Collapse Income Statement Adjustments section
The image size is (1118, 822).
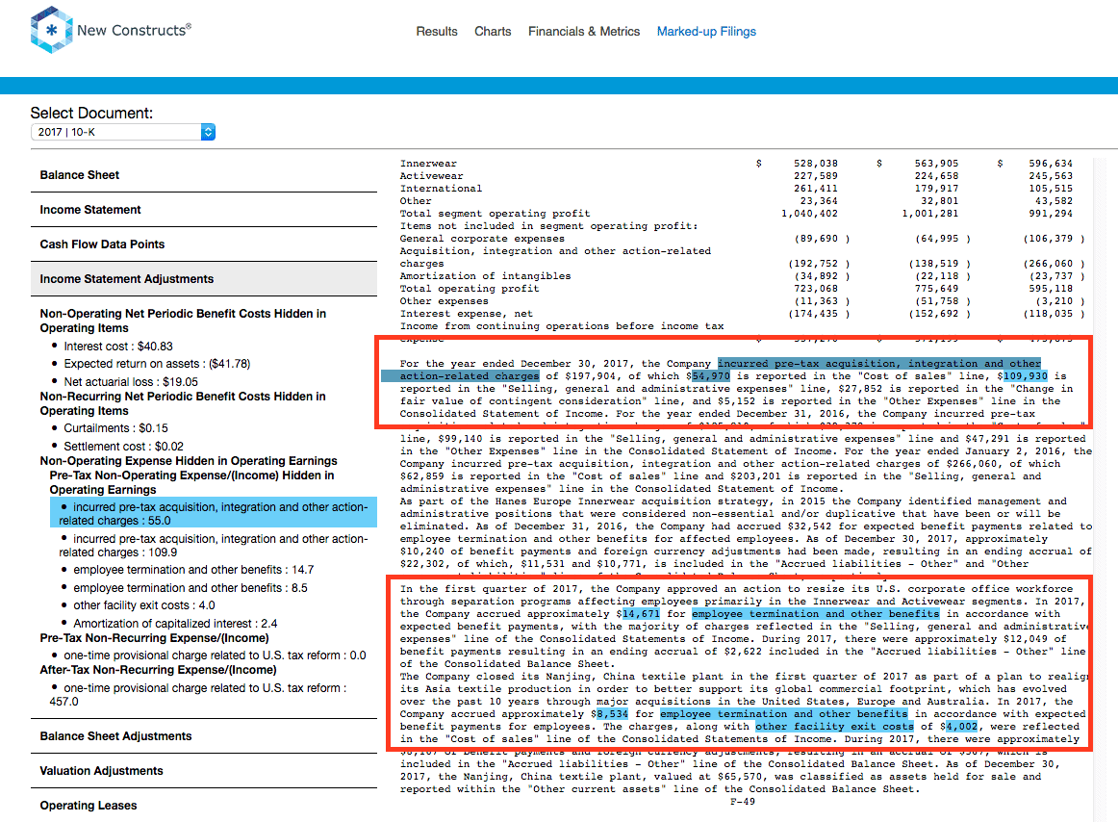(x=204, y=279)
